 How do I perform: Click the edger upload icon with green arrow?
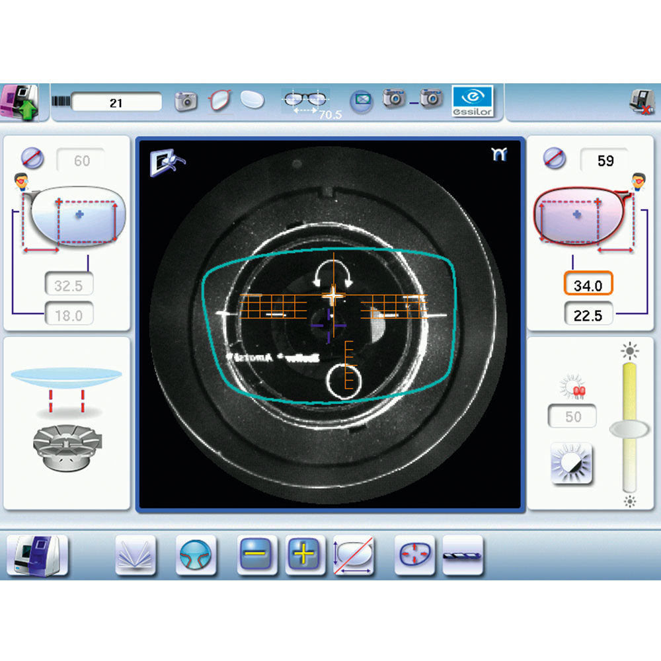coord(20,102)
